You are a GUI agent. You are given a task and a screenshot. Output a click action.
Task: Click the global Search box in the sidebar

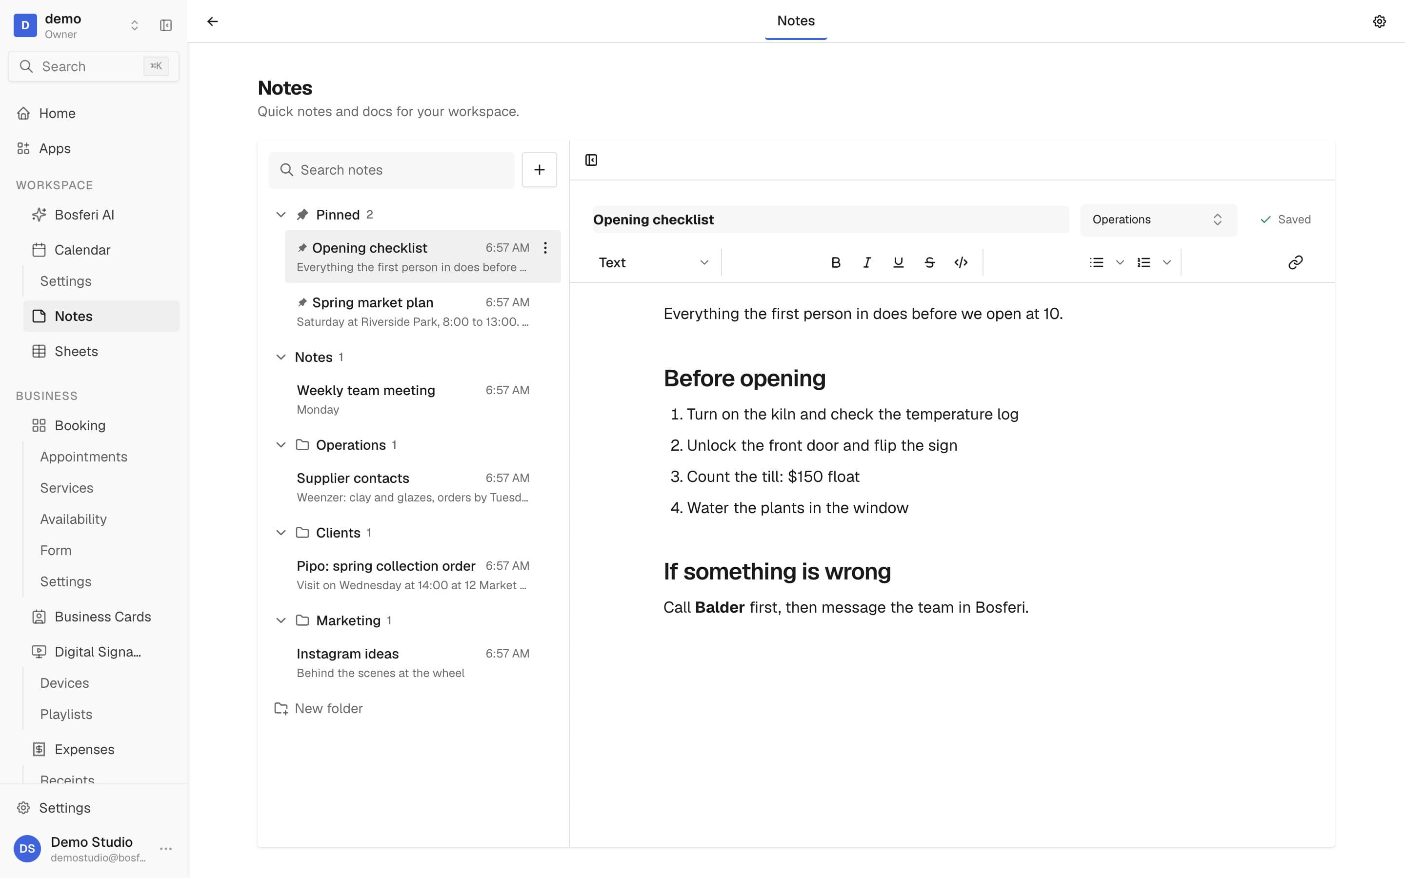[94, 66]
